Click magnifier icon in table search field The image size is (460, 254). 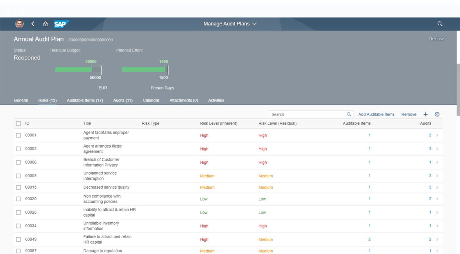pyautogui.click(x=349, y=114)
